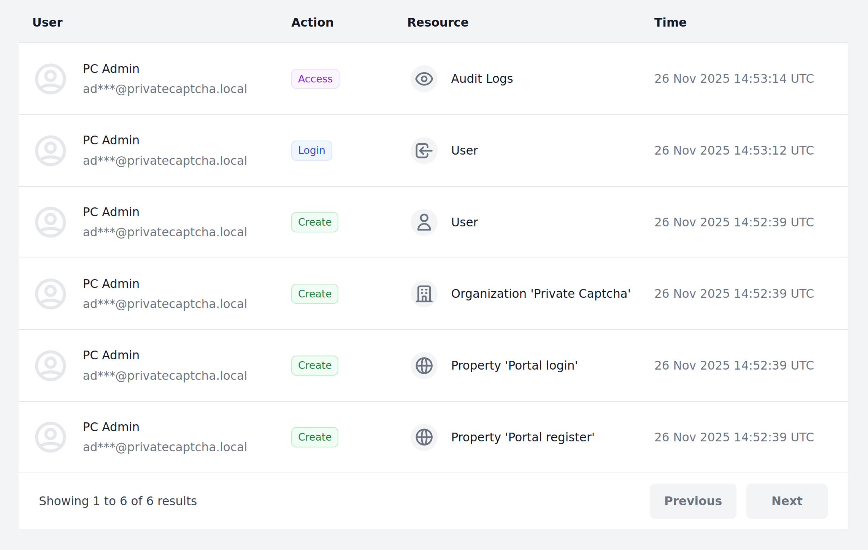Click the globe icon for Property 'Portal login'
Viewport: 868px width, 550px height.
pos(424,366)
